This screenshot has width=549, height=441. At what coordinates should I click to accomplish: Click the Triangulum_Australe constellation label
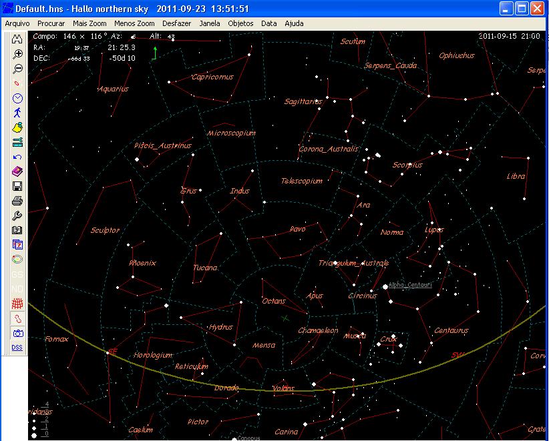click(353, 263)
